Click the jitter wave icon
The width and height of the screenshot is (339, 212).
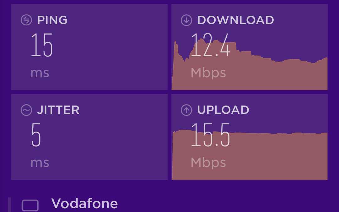pos(26,110)
